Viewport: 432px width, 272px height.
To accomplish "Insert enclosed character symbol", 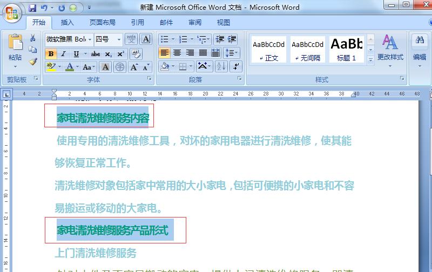I will point(119,67).
